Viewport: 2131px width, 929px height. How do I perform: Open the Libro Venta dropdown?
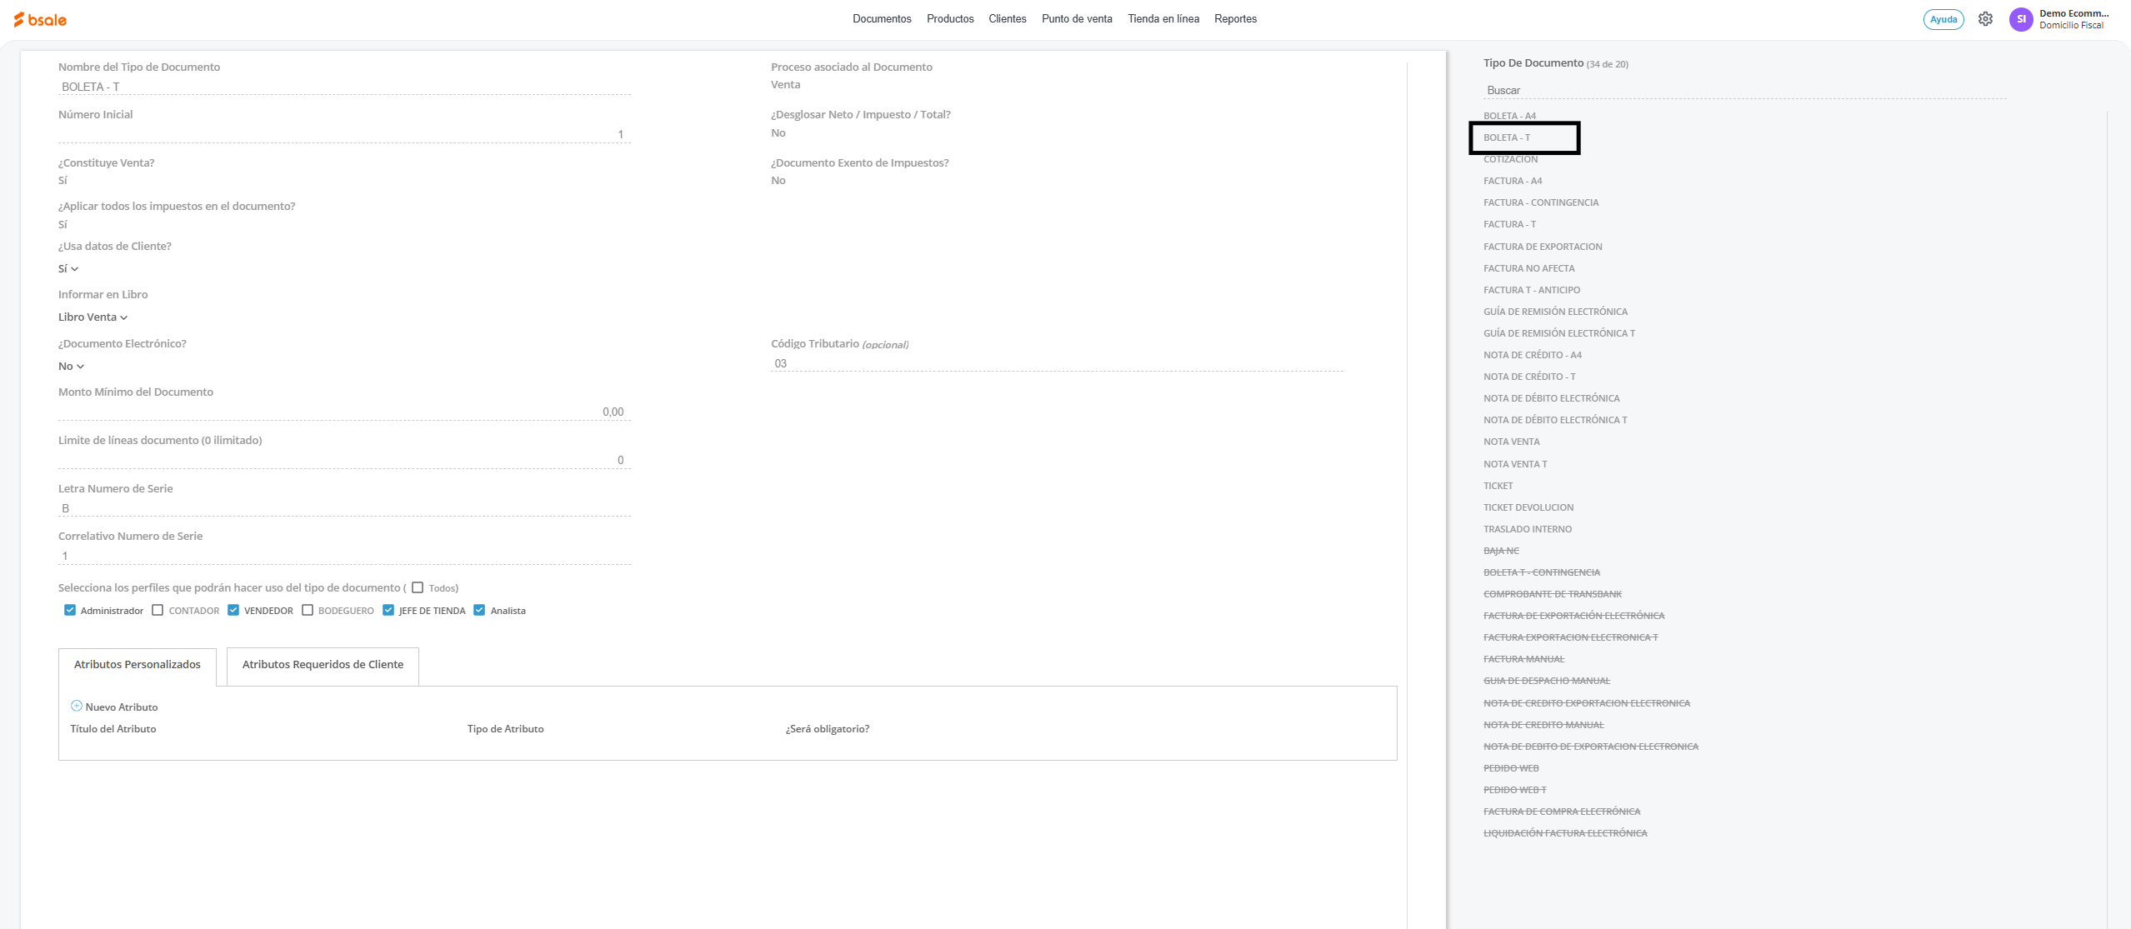tap(93, 317)
